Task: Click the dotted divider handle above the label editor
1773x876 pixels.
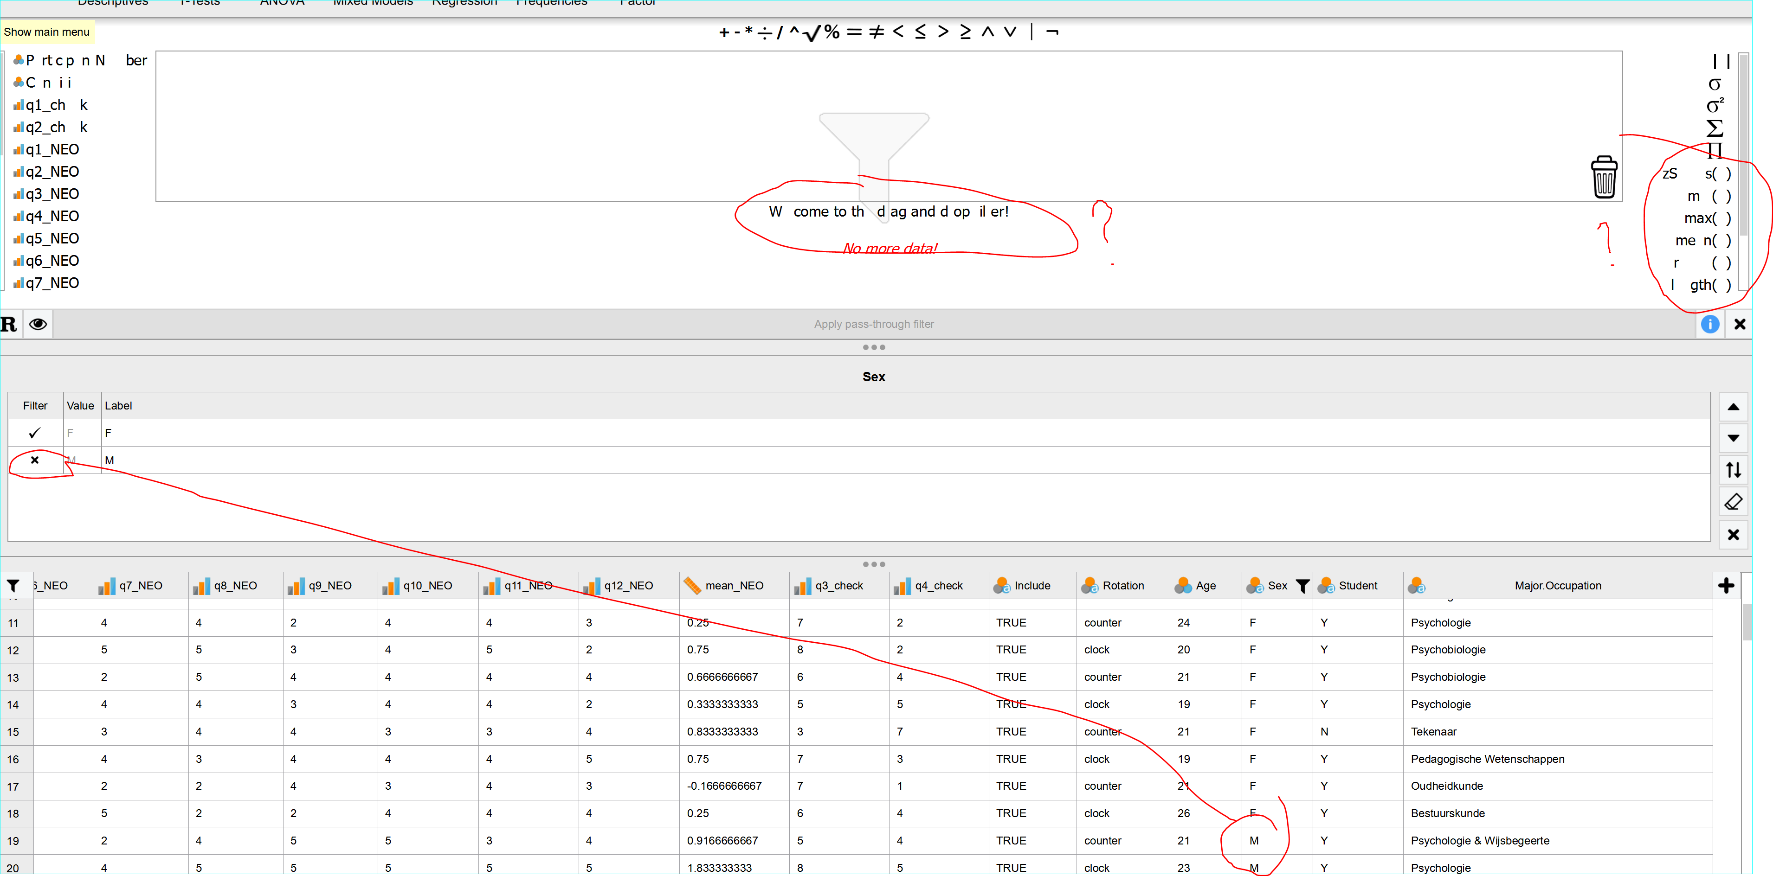Action: click(873, 347)
